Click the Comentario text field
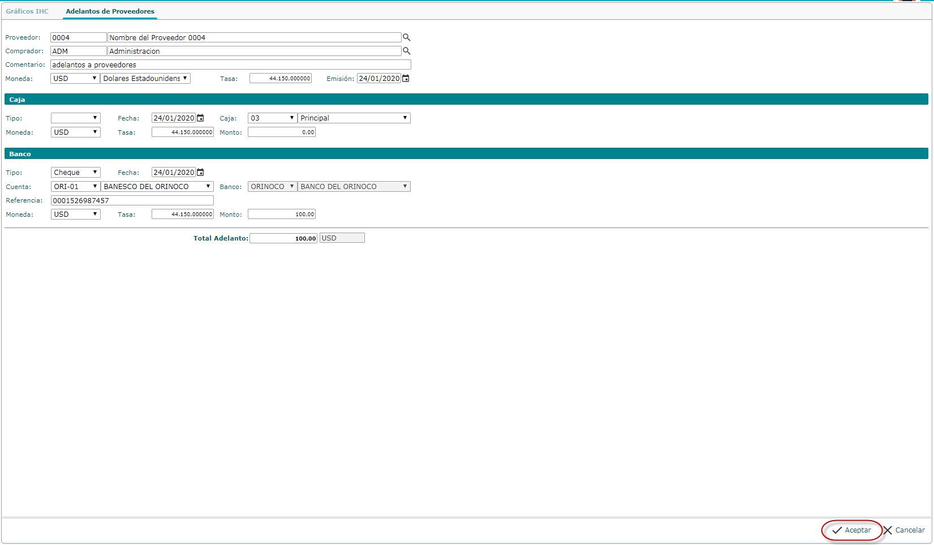 pos(230,65)
